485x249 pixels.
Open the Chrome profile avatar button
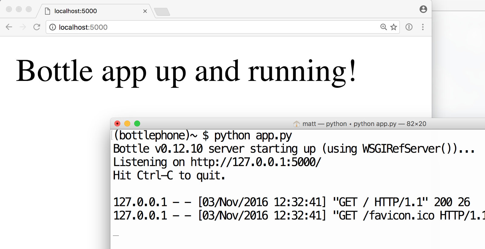(x=423, y=9)
